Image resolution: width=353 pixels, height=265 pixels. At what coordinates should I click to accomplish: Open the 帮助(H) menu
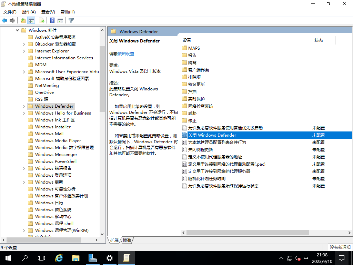coord(68,12)
